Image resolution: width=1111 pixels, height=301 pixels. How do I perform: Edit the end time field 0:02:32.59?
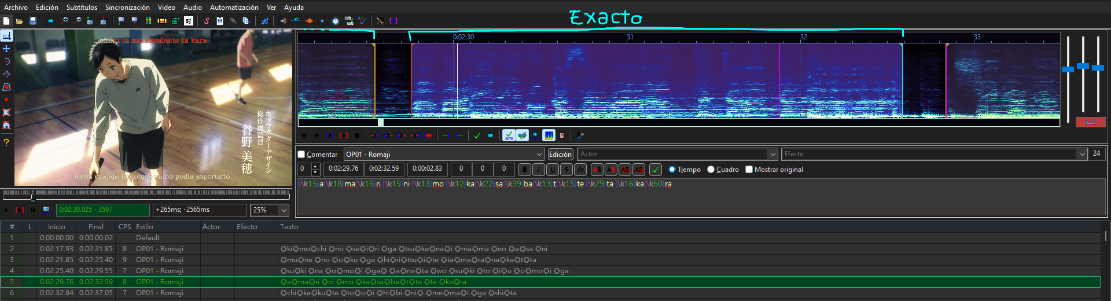384,169
